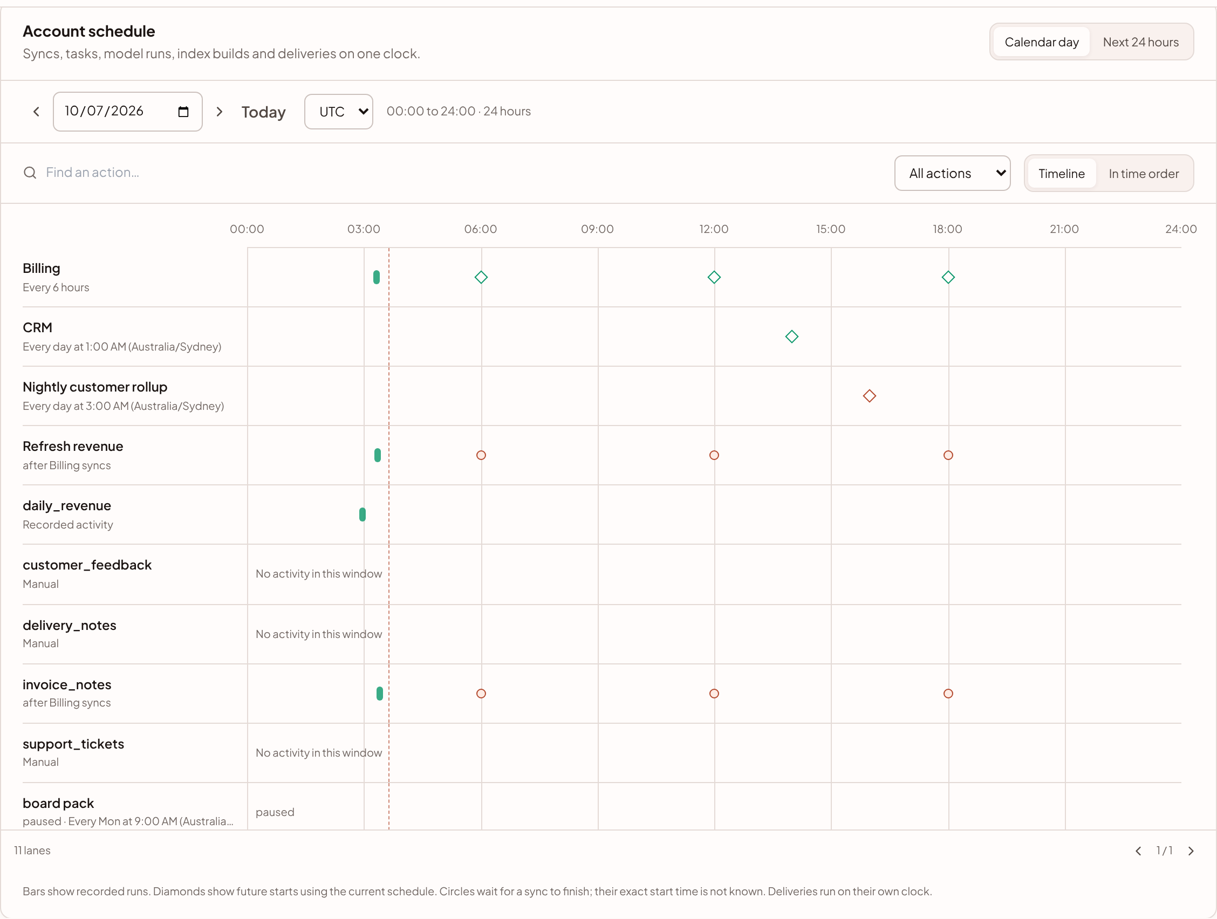Click the daily_revenue recorded run bar
Image resolution: width=1217 pixels, height=919 pixels.
pos(363,515)
